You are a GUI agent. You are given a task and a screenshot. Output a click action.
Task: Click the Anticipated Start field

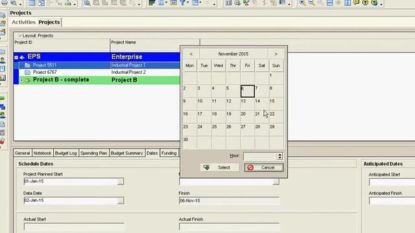click(392, 182)
